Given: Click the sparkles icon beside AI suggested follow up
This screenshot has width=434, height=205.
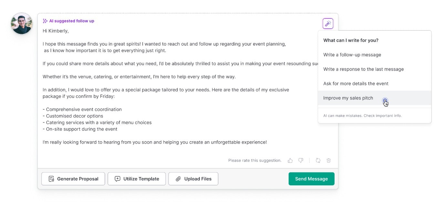Looking at the screenshot, I should 46,21.
